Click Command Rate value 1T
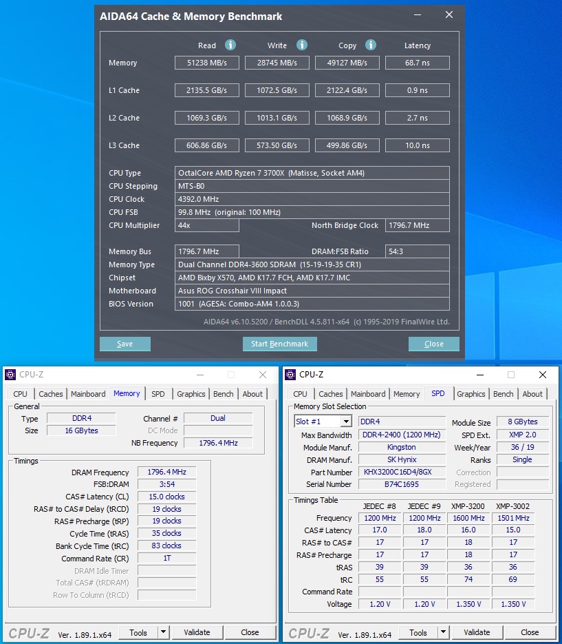Image resolution: width=562 pixels, height=644 pixels. [x=166, y=558]
